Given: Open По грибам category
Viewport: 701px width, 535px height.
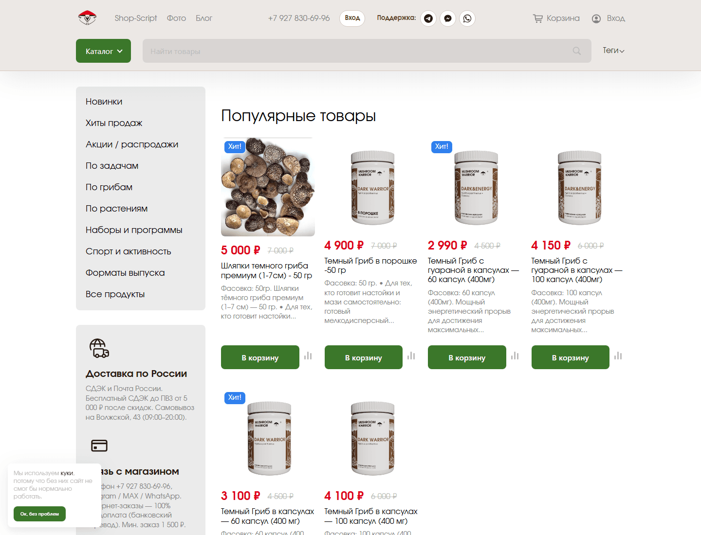Looking at the screenshot, I should point(109,187).
